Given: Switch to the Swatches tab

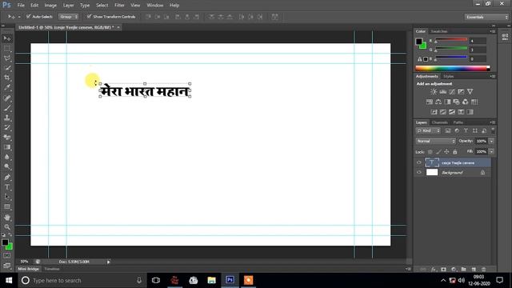Looking at the screenshot, I should pyautogui.click(x=439, y=31).
